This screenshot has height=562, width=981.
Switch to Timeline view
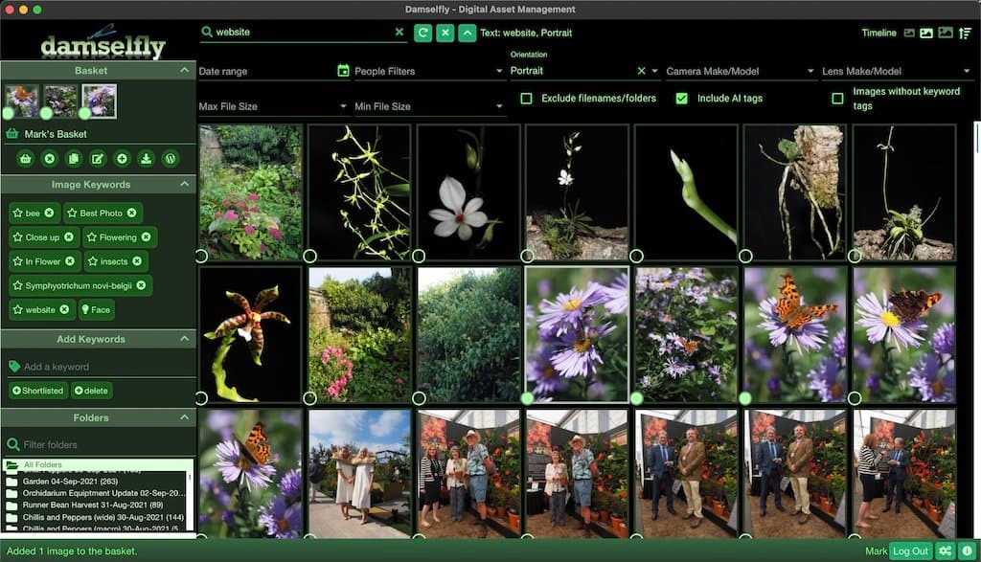point(878,33)
